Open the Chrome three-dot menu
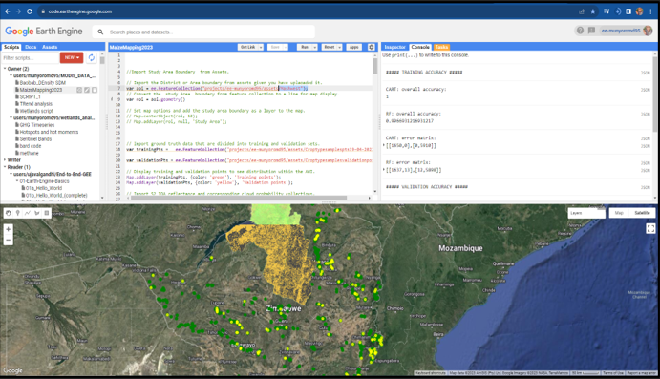The width and height of the screenshot is (660, 379). (650, 11)
